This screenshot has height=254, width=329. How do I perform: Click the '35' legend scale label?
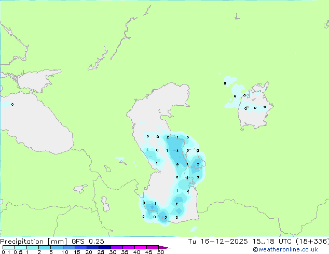click(x=125, y=252)
